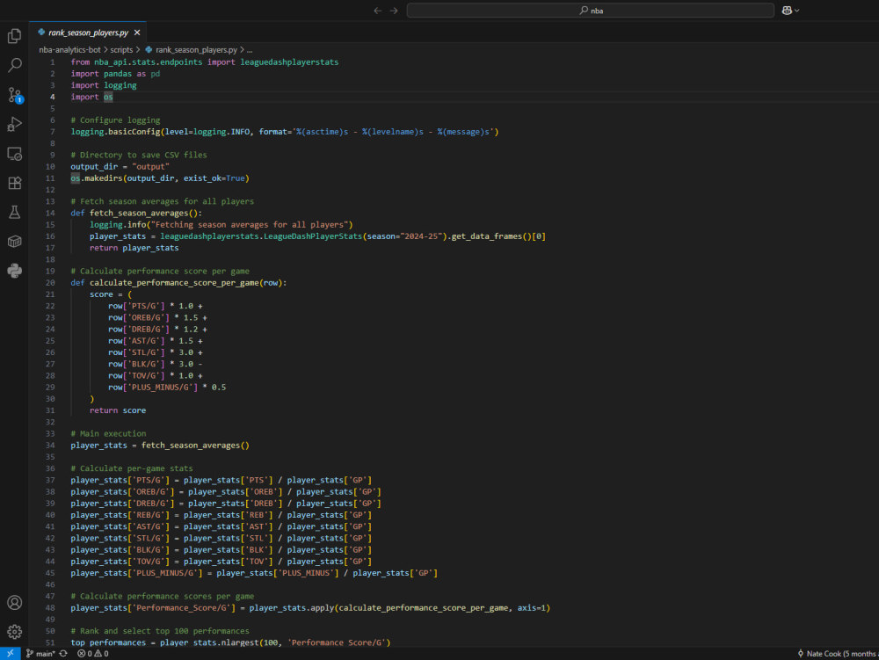Click scripts folder in the breadcrumb
This screenshot has width=879, height=660.
121,50
